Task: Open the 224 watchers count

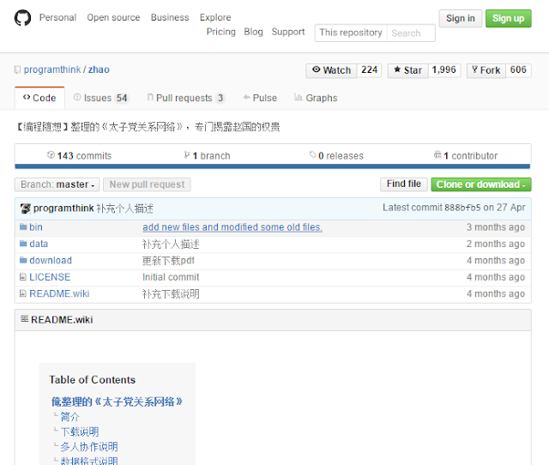Action: point(370,70)
